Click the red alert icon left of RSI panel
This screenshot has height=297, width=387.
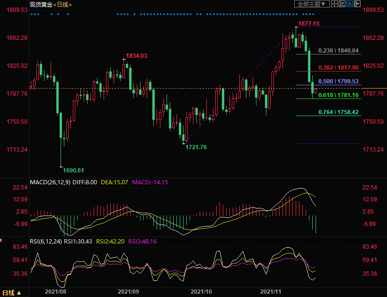tap(1, 241)
